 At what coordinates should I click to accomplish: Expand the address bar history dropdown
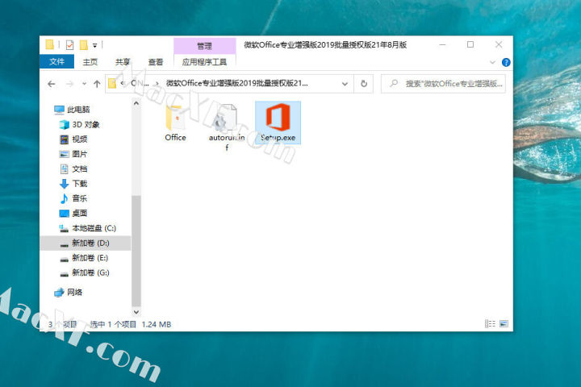345,84
